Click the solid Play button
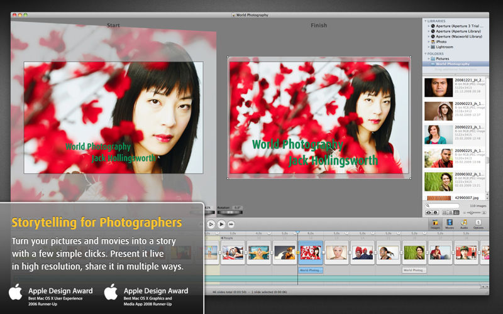This screenshot has width=503, height=314. [x=221, y=224]
